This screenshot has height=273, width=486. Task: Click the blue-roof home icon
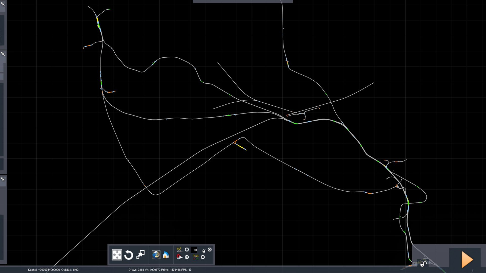pyautogui.click(x=166, y=255)
